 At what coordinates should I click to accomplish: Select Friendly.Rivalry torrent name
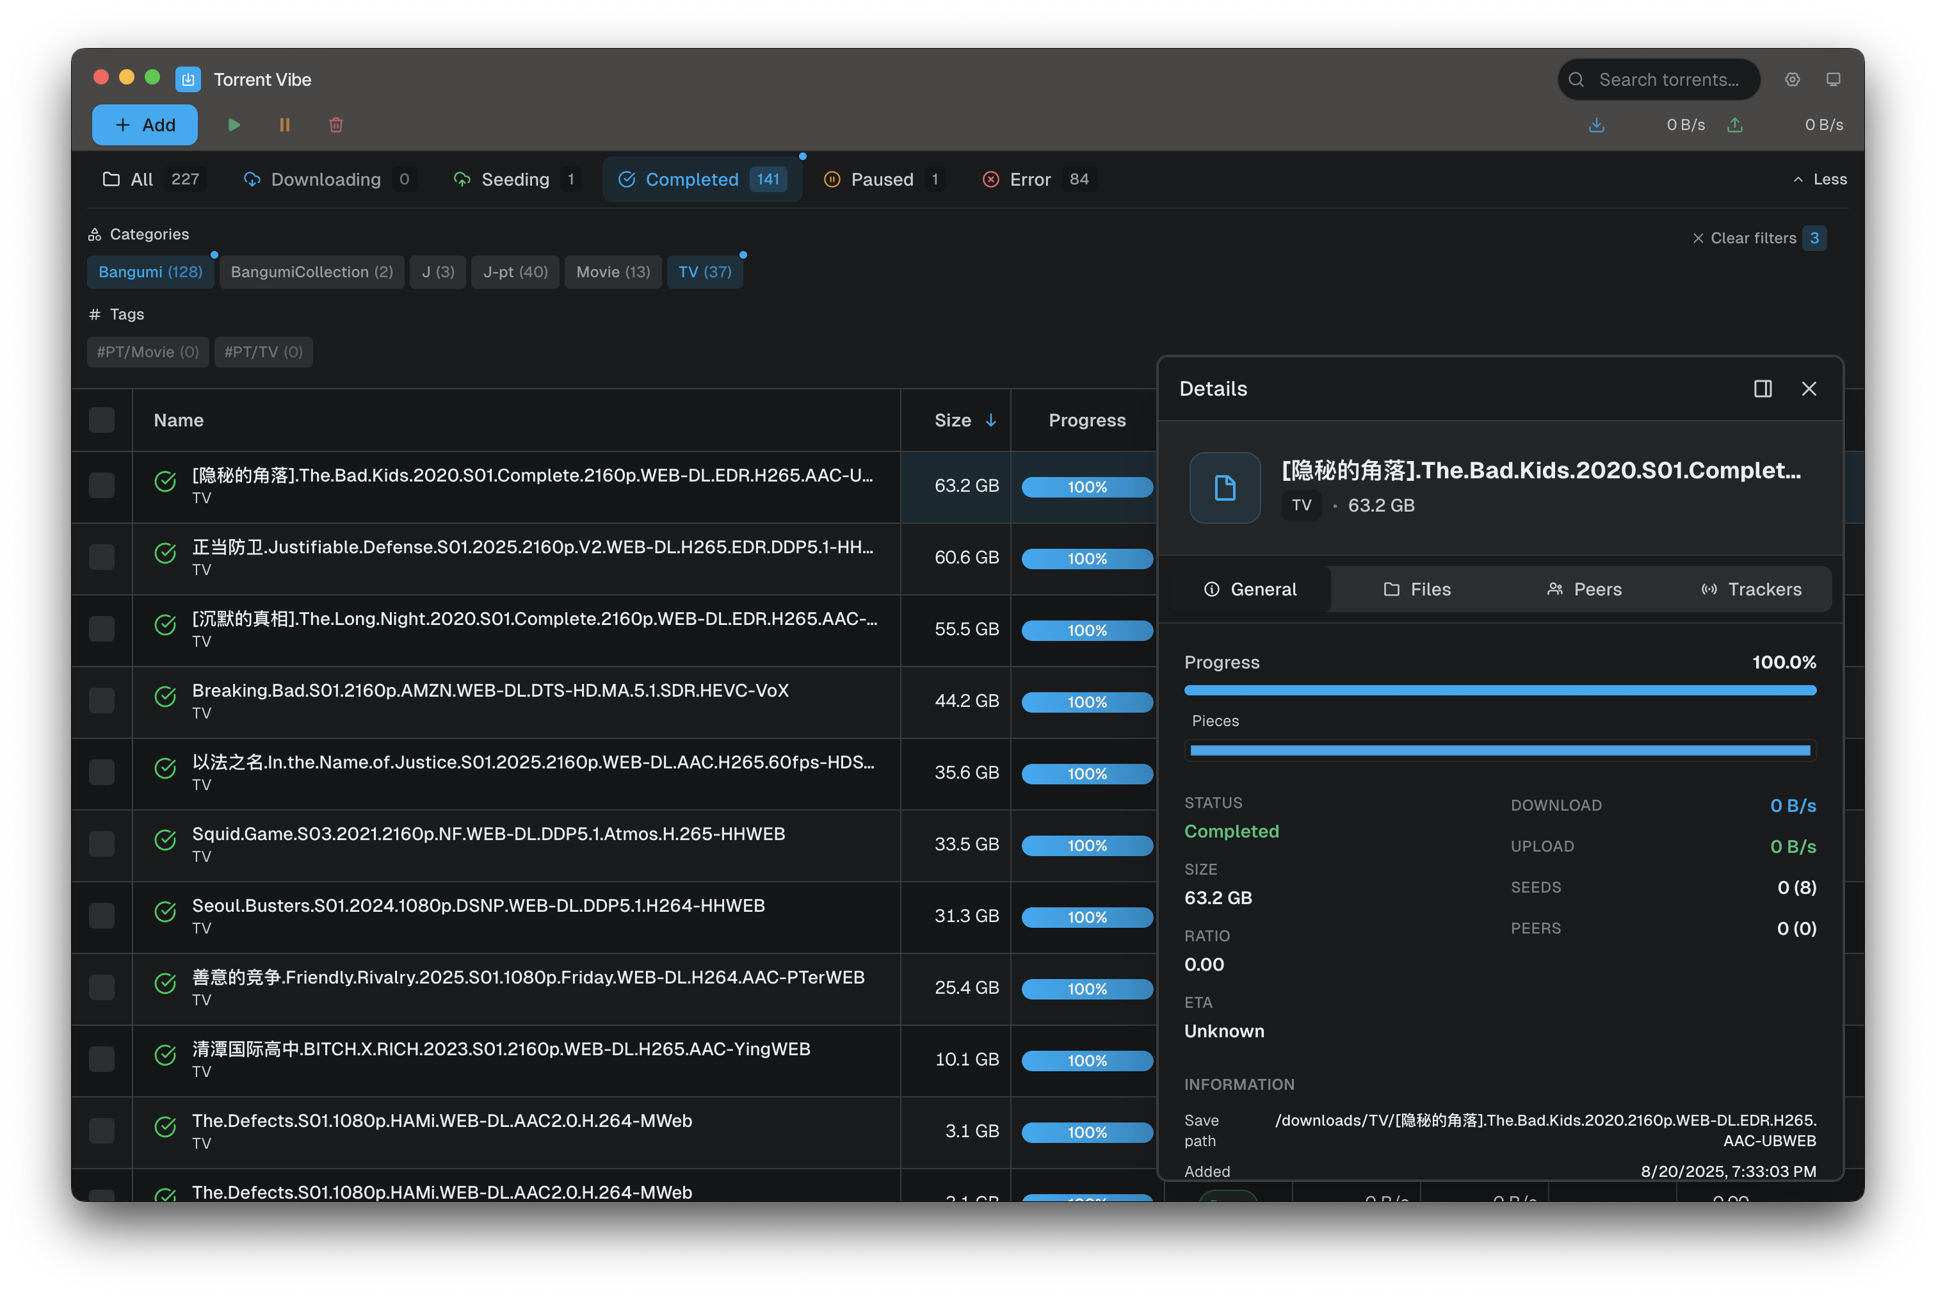[x=528, y=978]
